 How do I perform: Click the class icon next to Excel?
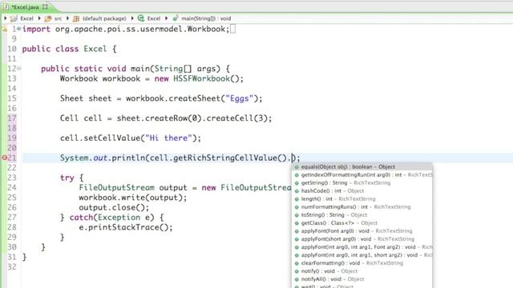[x=141, y=18]
